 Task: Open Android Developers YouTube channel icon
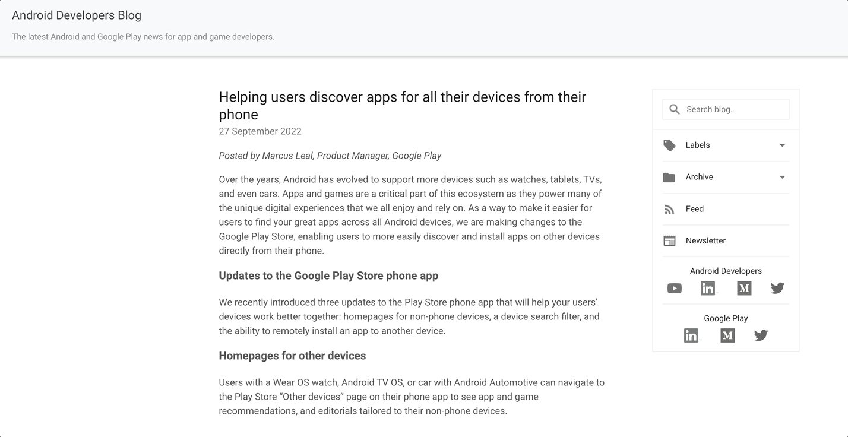tap(675, 289)
